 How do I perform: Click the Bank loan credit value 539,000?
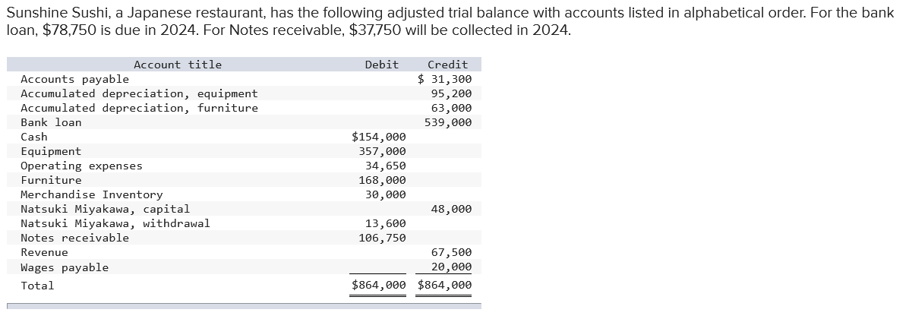(448, 122)
